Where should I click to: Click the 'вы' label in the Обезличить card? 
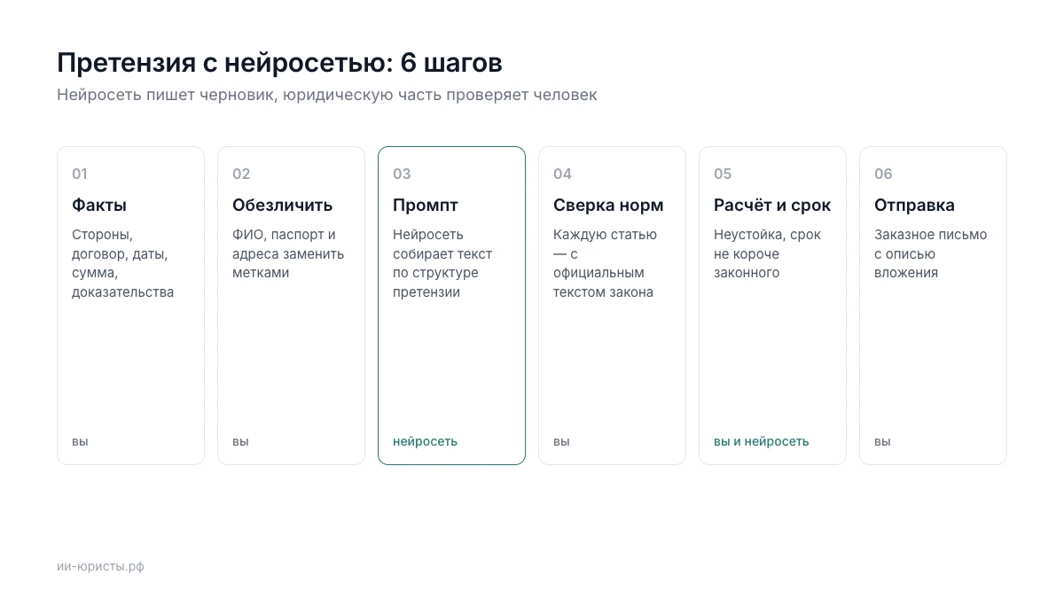[x=240, y=441]
